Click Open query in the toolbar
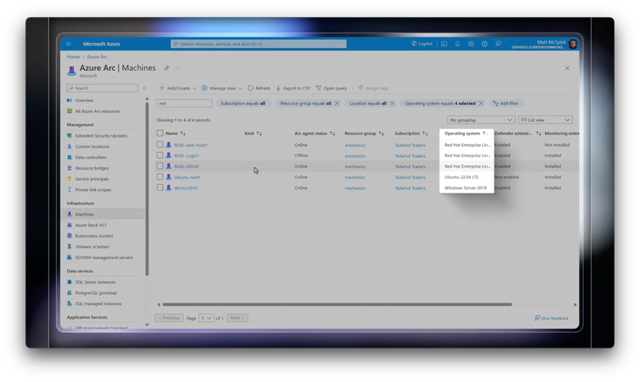Viewport: 640px width, 382px height. coord(331,88)
